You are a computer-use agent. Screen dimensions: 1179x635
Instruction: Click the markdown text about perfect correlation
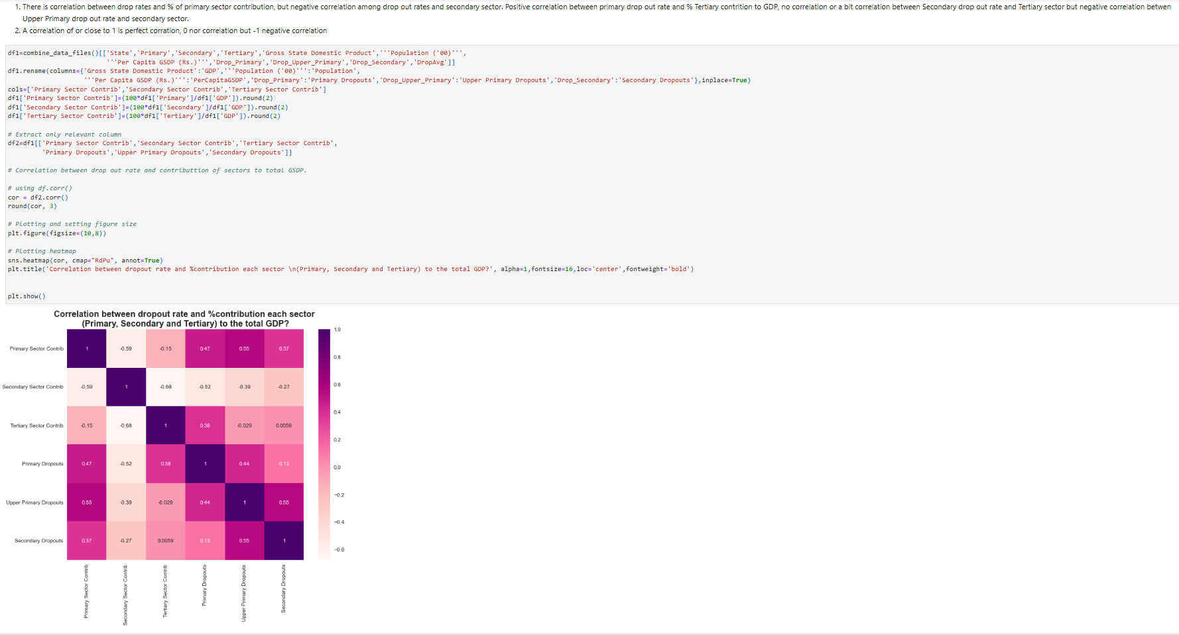click(x=166, y=30)
